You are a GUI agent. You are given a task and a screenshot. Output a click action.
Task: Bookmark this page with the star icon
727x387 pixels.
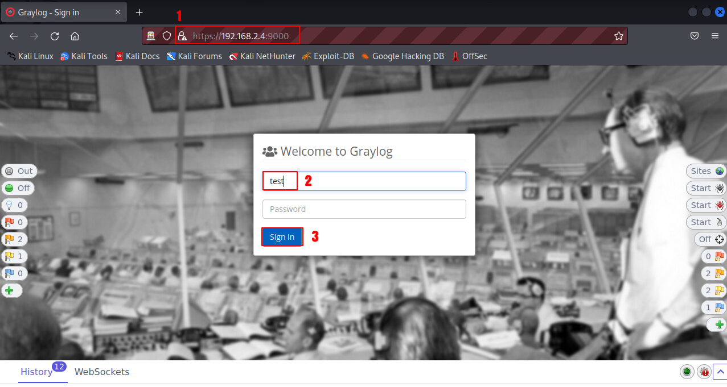coord(619,36)
